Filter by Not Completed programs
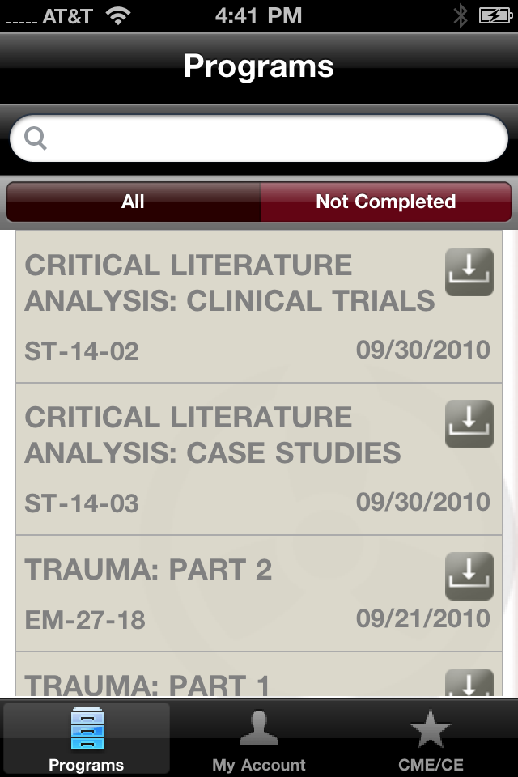518x777 pixels. click(x=385, y=202)
